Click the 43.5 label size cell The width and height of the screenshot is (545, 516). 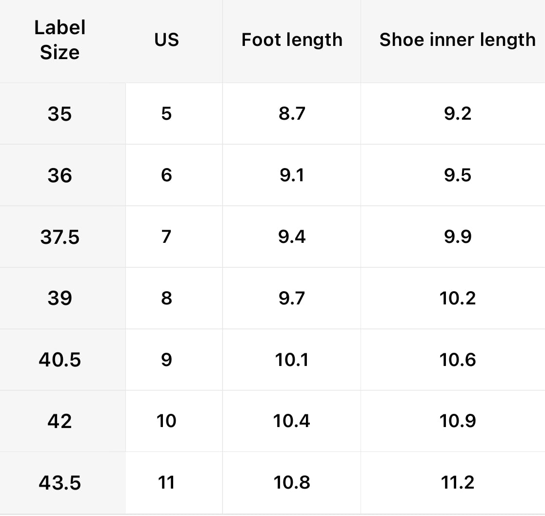[x=60, y=483]
